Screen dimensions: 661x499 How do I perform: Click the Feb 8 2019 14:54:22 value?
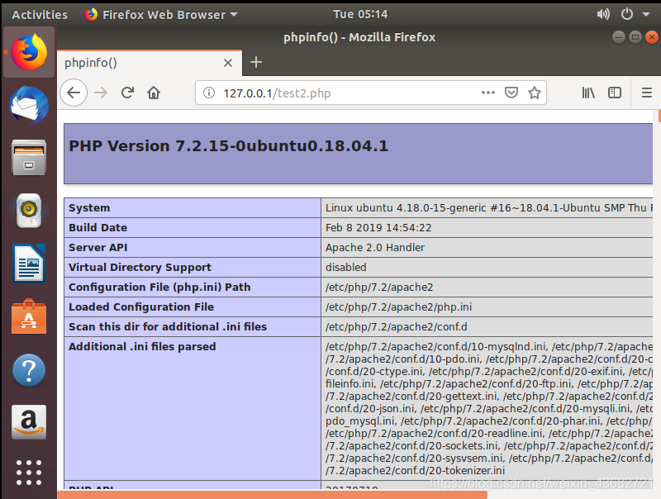click(x=378, y=228)
